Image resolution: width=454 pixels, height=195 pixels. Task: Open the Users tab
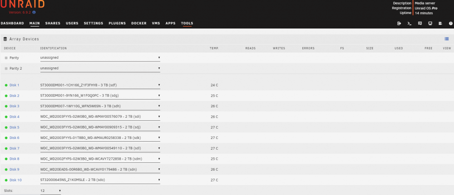tap(72, 24)
